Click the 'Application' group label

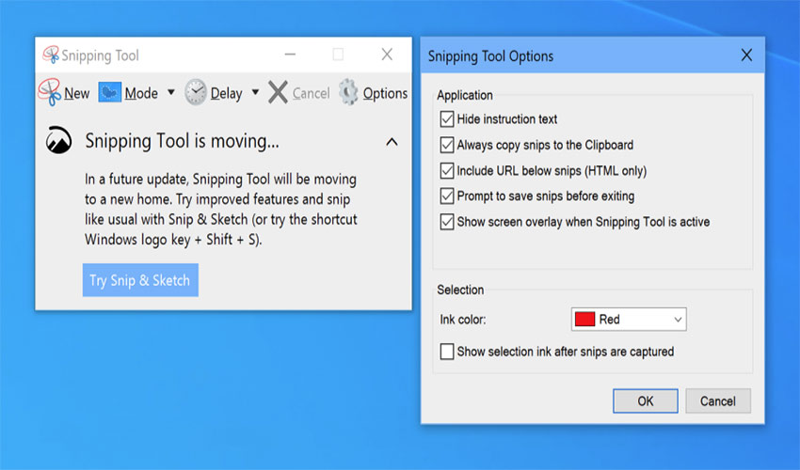[465, 95]
